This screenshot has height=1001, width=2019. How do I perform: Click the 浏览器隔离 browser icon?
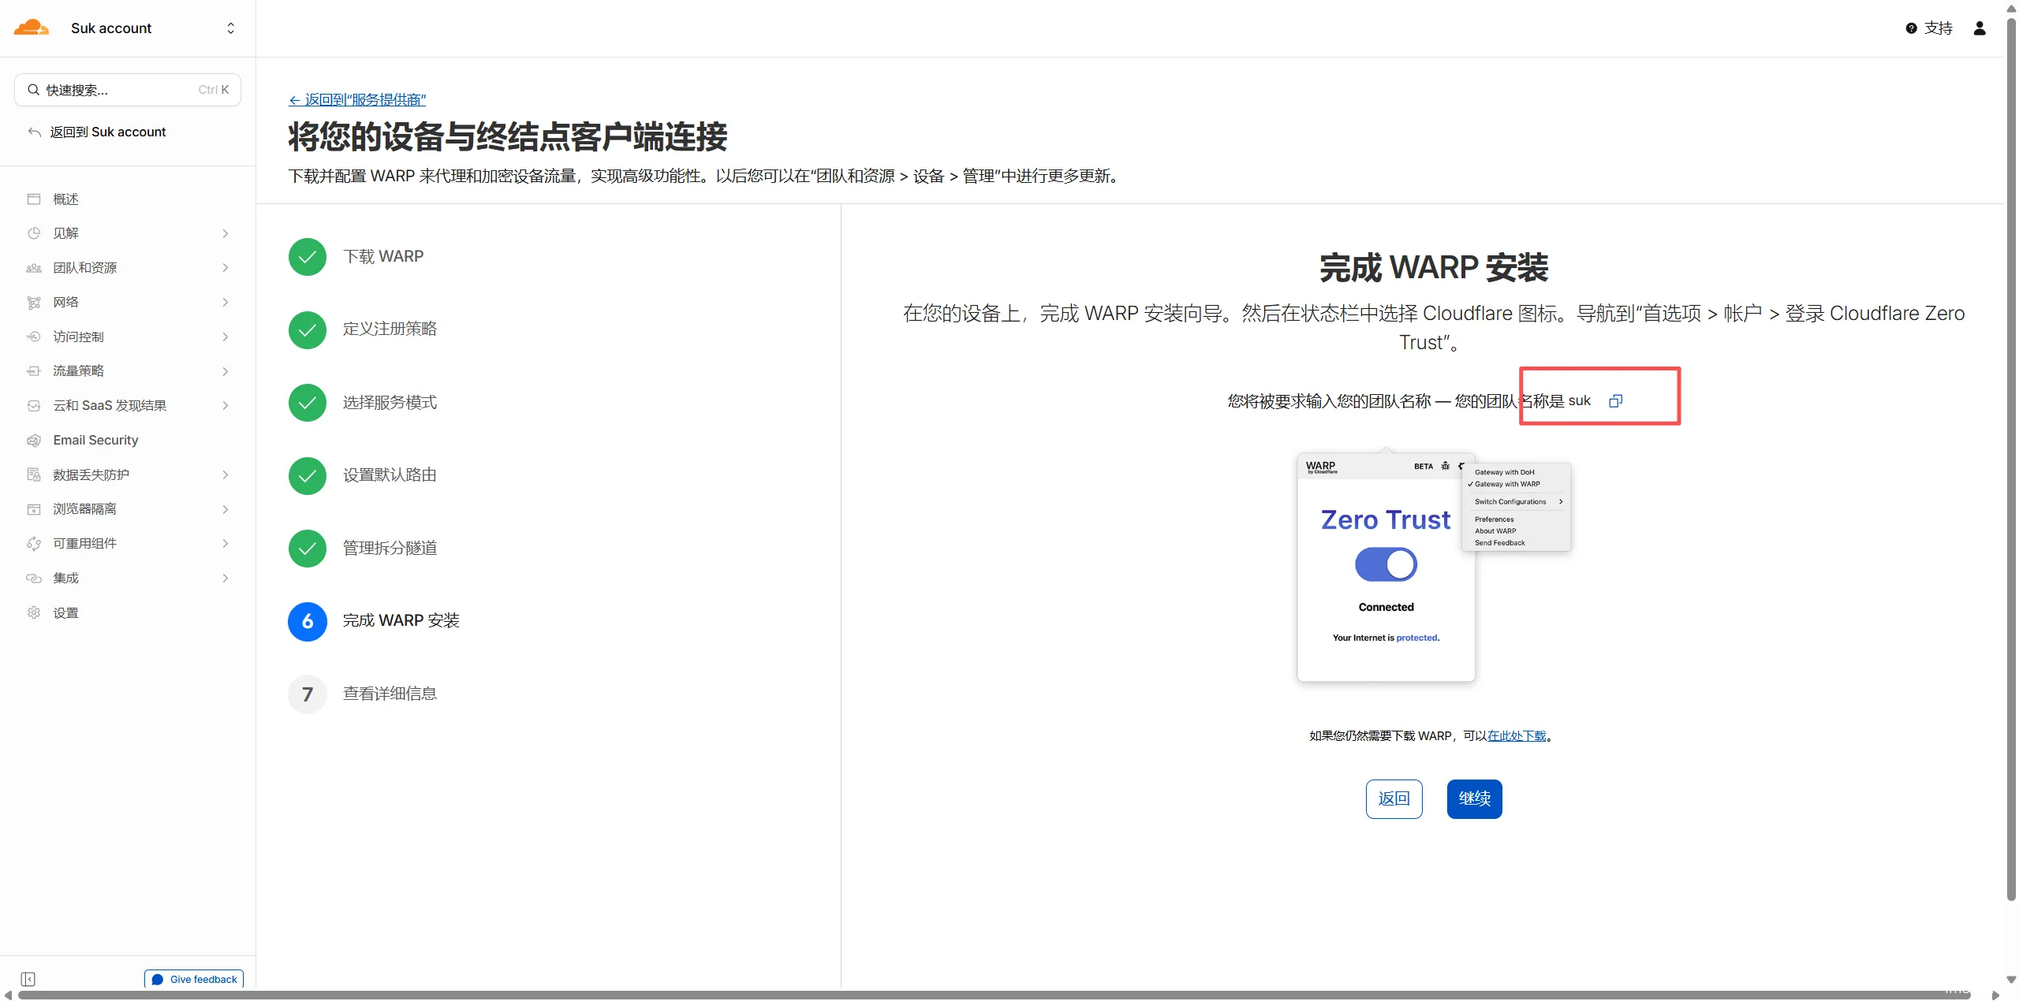click(x=34, y=509)
